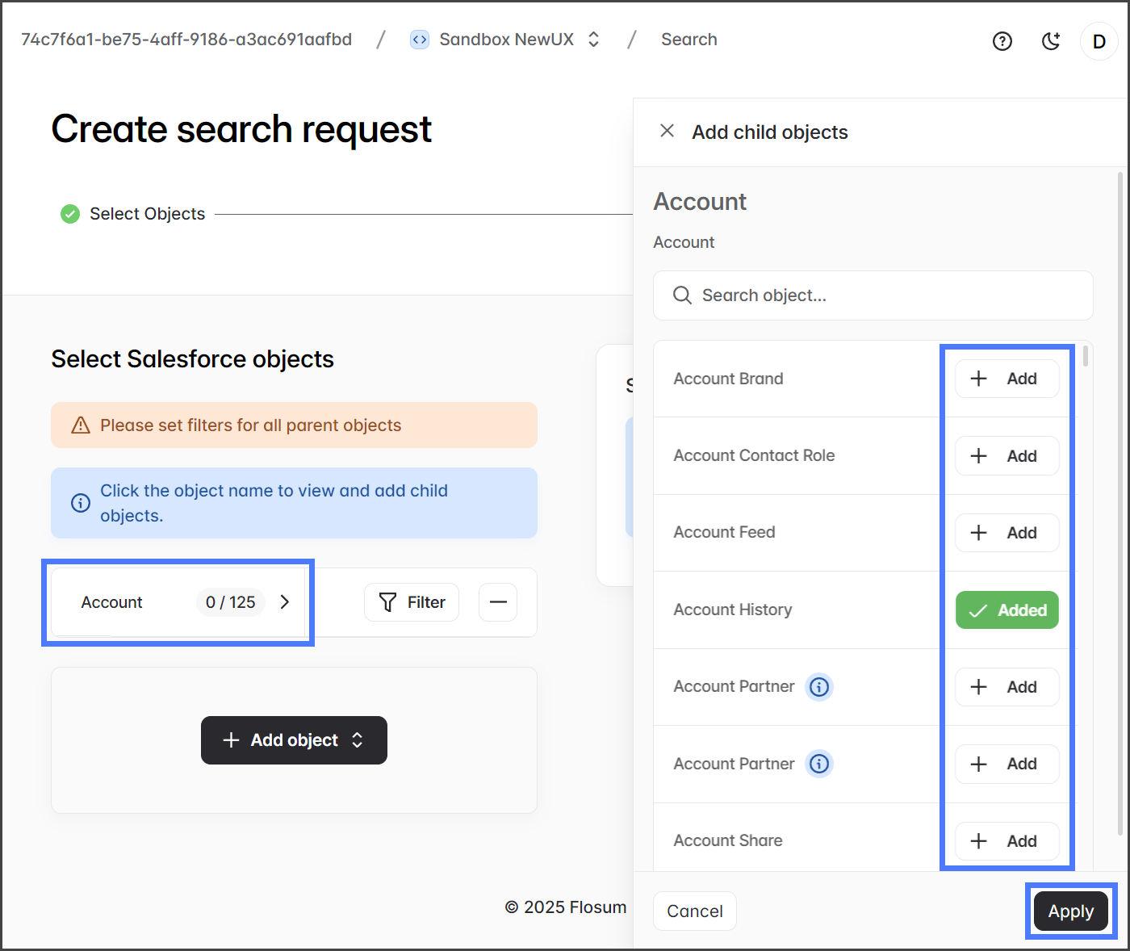Screen dimensions: 1130x951
Task: Open the help question mark icon
Action: (1002, 41)
